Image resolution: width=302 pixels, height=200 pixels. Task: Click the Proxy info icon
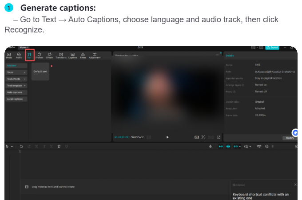(x=234, y=92)
